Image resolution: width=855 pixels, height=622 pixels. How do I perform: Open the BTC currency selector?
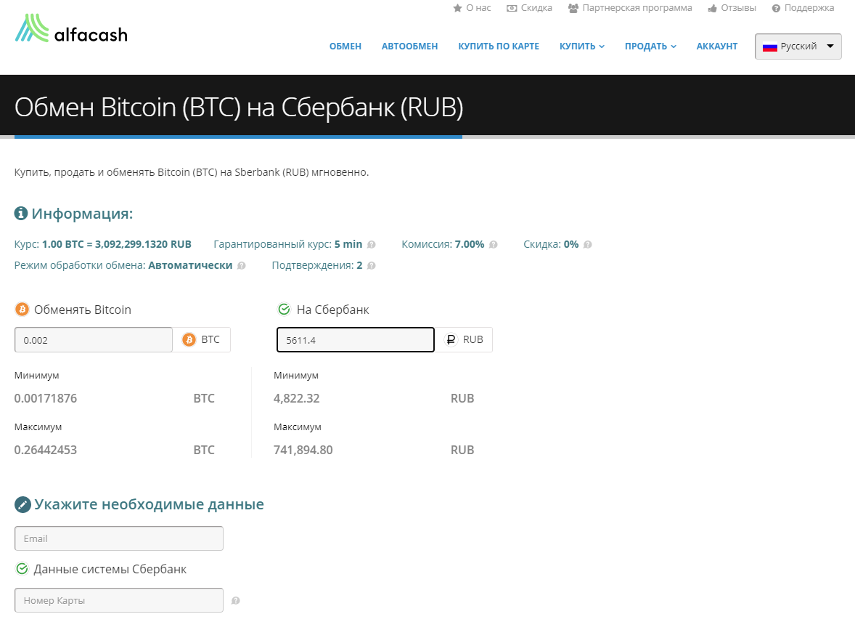tap(201, 339)
